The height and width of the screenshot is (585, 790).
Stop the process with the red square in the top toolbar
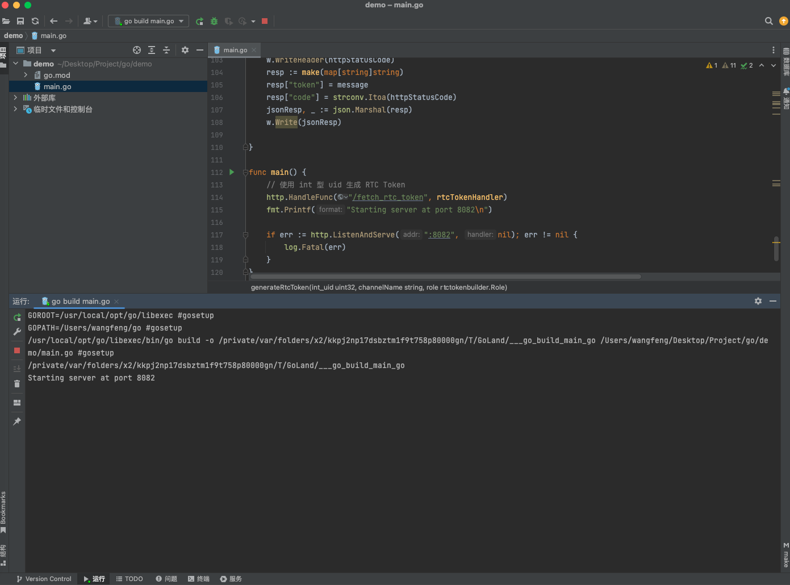point(265,21)
